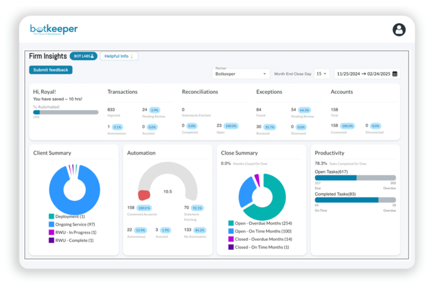This screenshot has width=434, height=289.
Task: Toggle Closed - On Time Months legend entry
Action: click(x=260, y=247)
